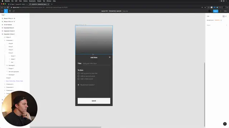
Task: Click the Page 1 pages header
Action: click(3, 15)
